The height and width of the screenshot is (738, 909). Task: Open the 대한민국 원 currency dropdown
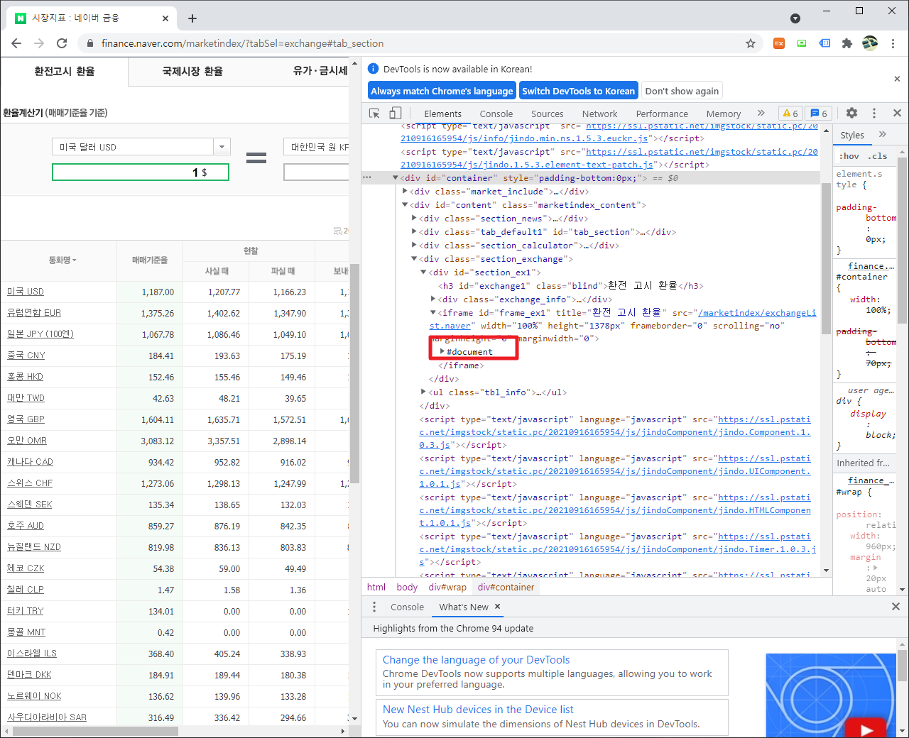point(317,147)
